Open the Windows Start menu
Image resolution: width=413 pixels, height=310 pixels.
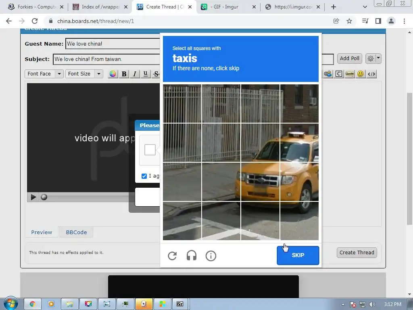[10, 304]
